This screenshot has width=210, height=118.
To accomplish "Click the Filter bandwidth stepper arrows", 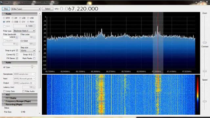I will click(x=17, y=37).
